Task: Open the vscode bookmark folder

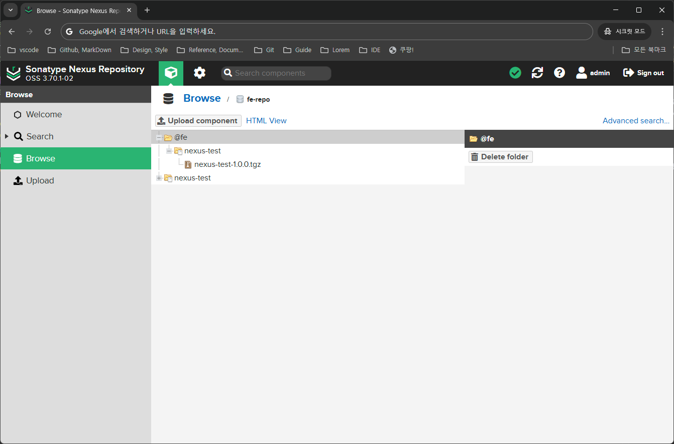Action: (23, 50)
